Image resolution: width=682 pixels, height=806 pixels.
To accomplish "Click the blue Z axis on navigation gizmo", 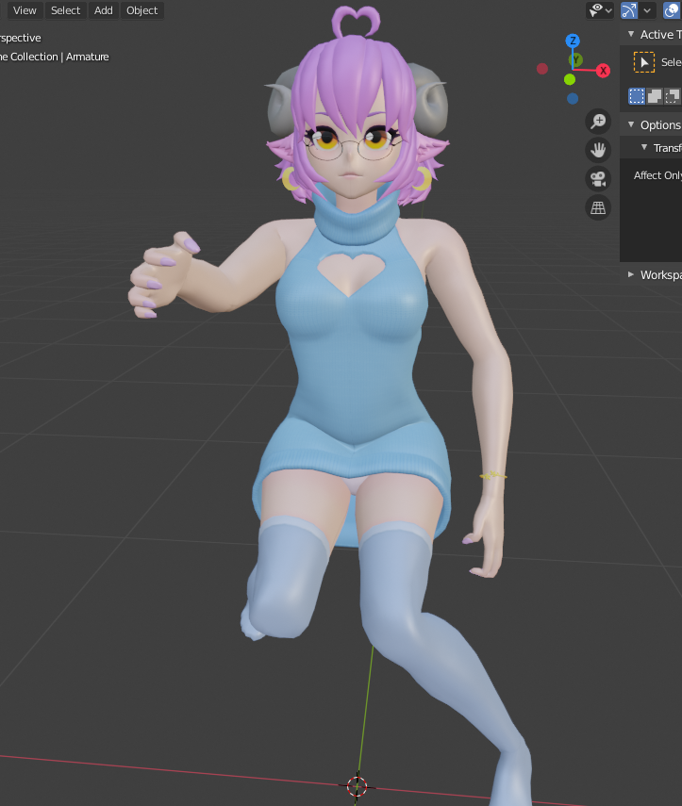I will coord(573,41).
